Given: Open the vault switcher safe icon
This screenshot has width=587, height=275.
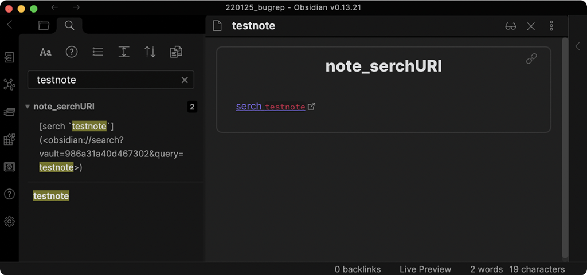Looking at the screenshot, I should (9, 167).
